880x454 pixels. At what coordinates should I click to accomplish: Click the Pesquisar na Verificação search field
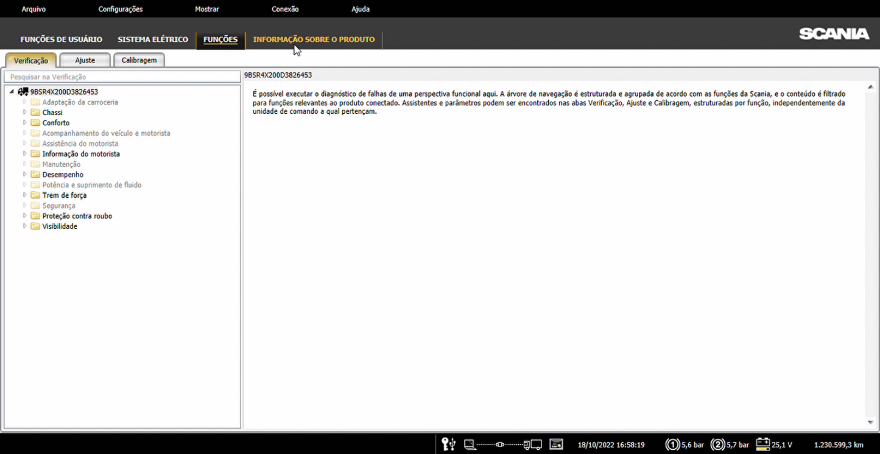(122, 77)
